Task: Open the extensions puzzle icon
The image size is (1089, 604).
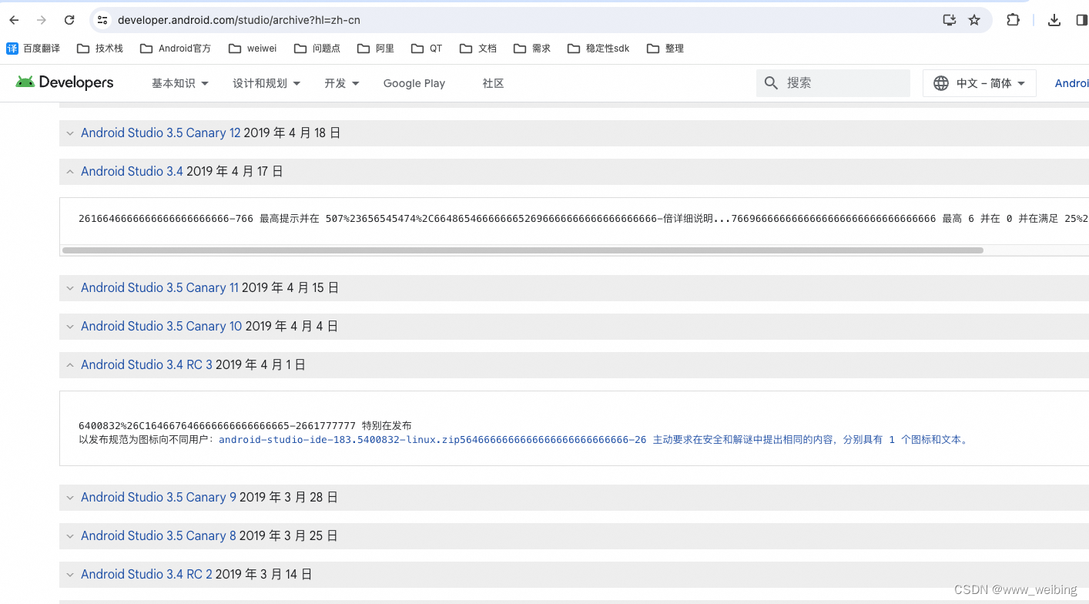Action: (x=1014, y=20)
